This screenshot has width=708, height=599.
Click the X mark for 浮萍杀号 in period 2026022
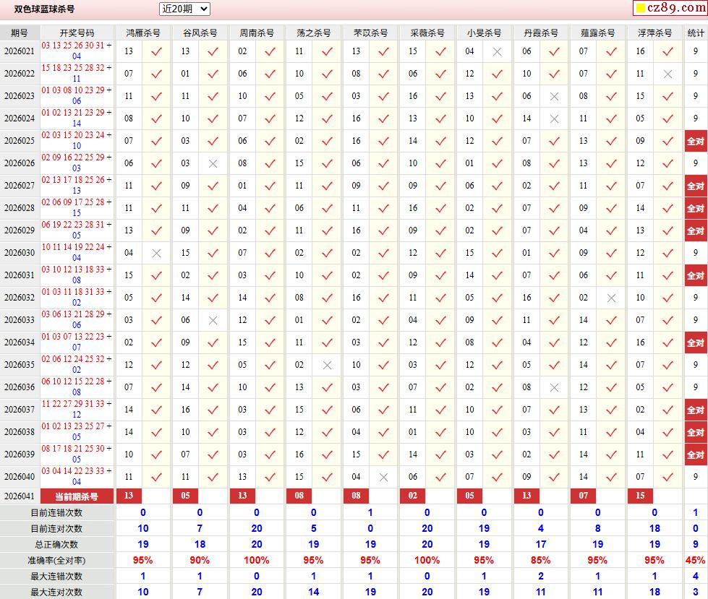668,74
